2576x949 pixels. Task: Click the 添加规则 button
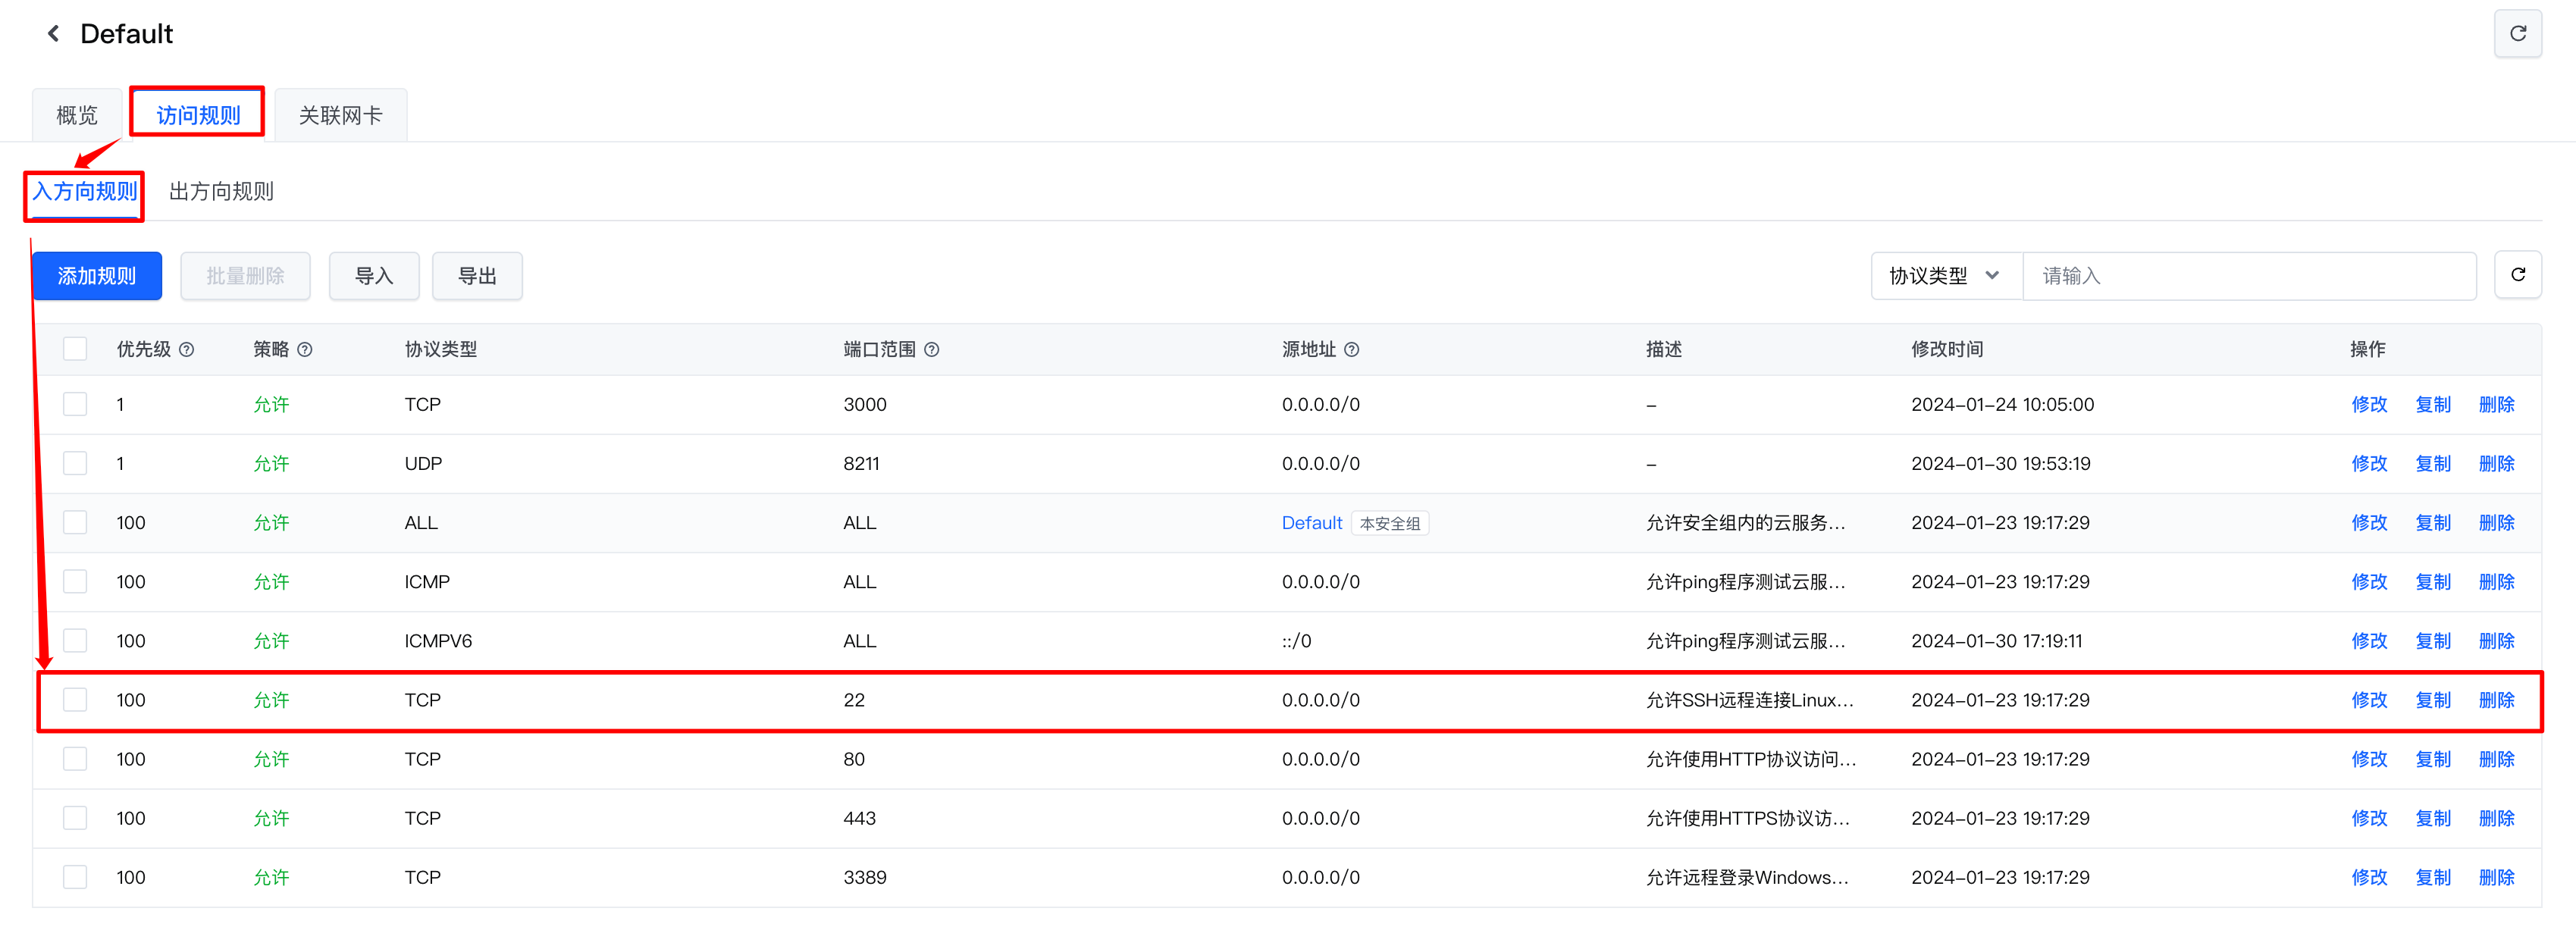97,276
